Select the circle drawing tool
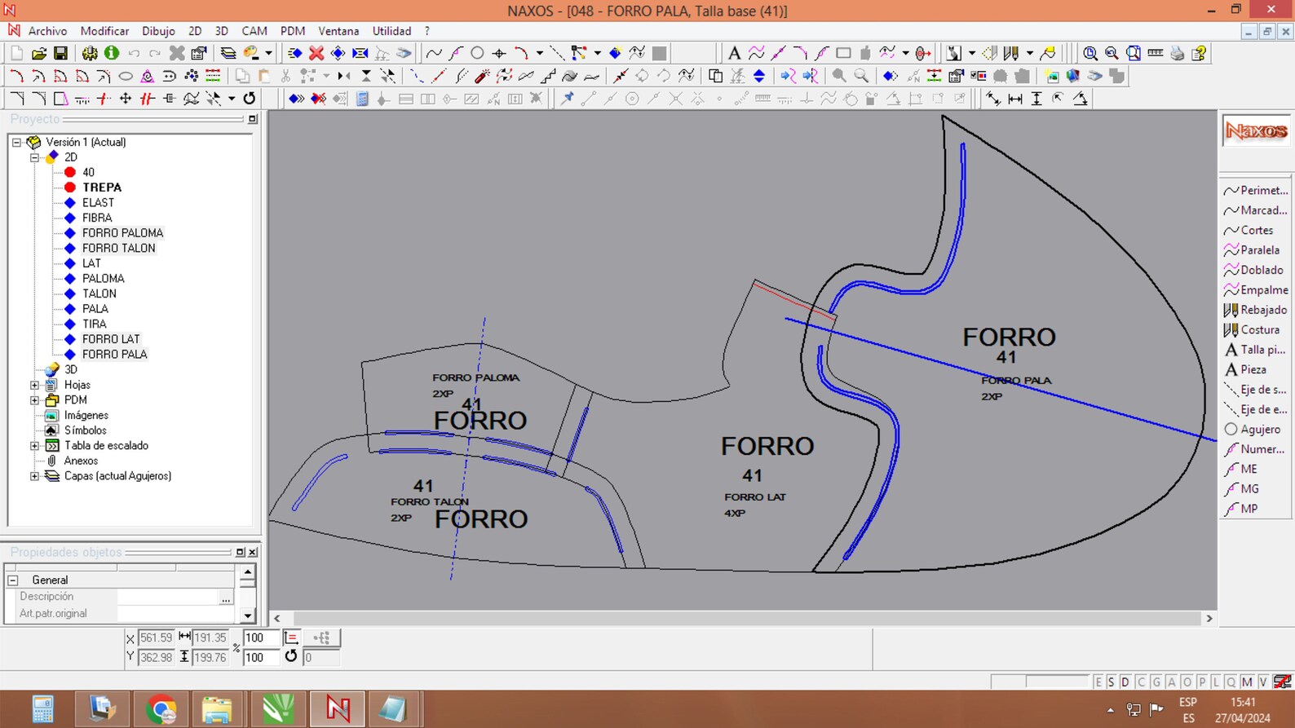 pos(477,53)
